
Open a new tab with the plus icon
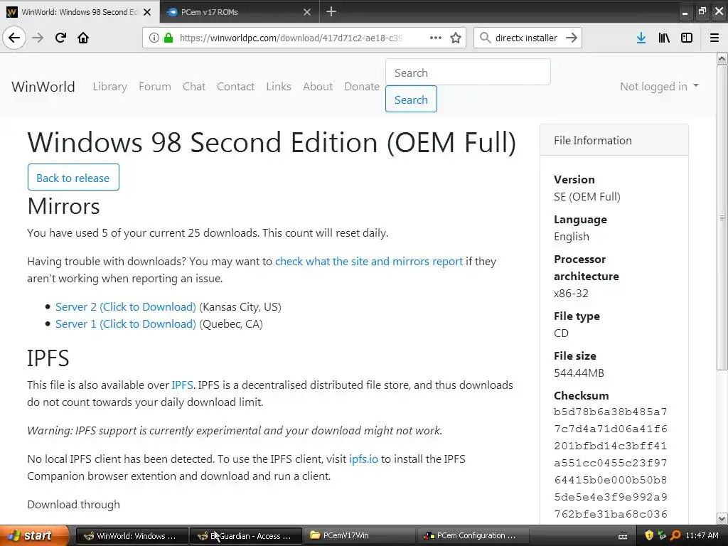click(331, 11)
